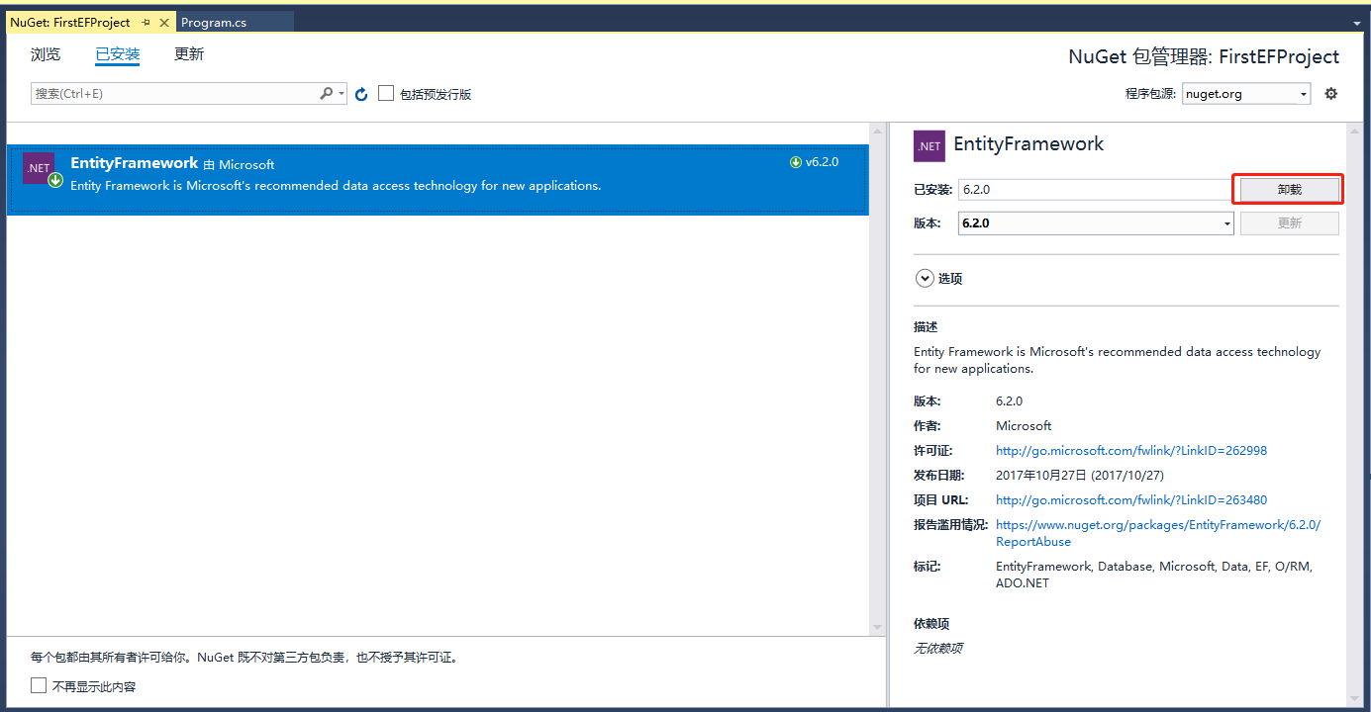Click the 更新 button next to version dropdown
The width and height of the screenshot is (1371, 712).
tap(1289, 223)
